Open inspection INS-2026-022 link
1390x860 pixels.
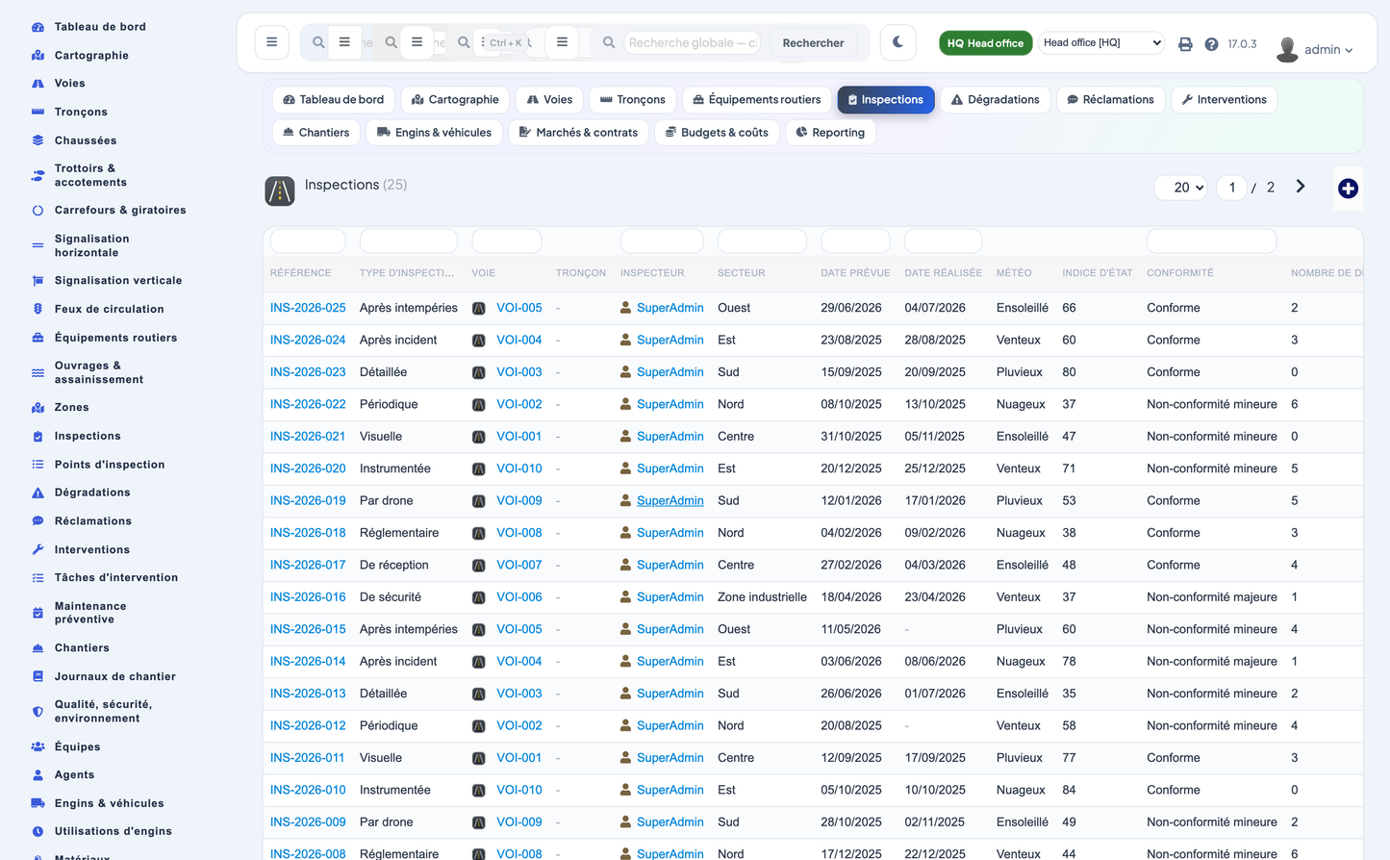click(x=308, y=404)
